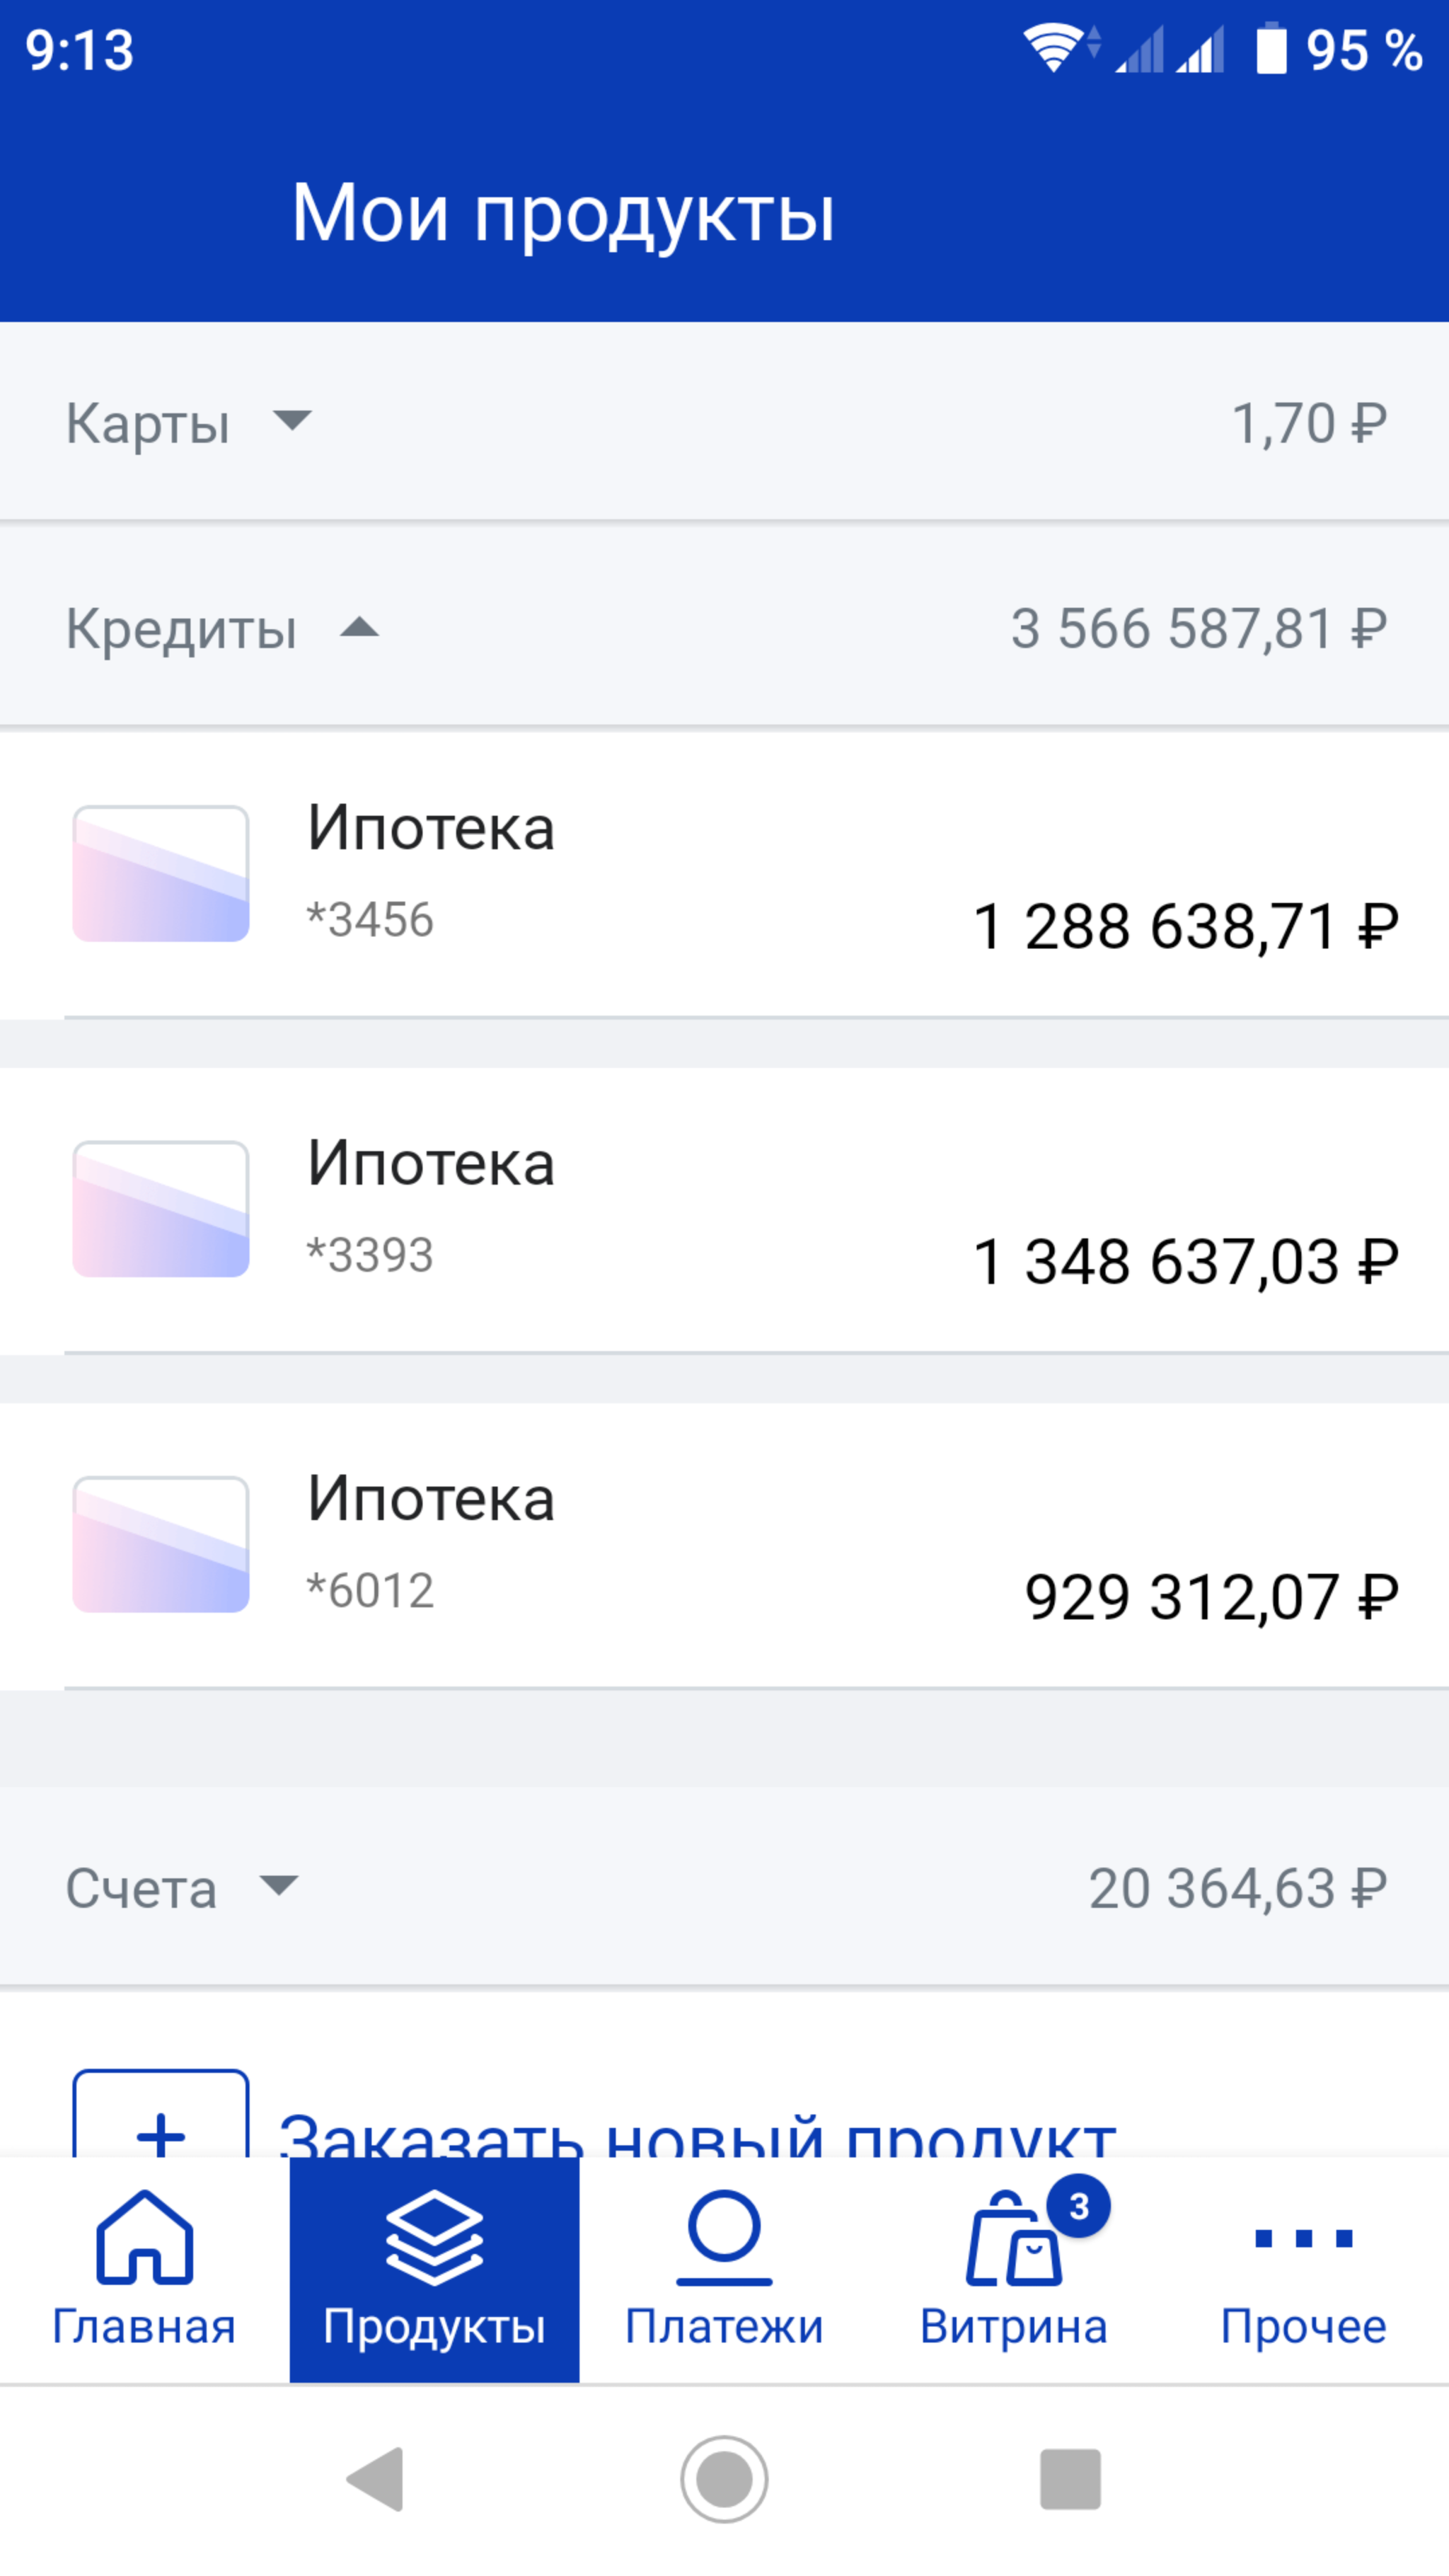Tap the card thumbnail for mortgage *6012
Screen dimensions: 1449x2576
(x=161, y=1545)
